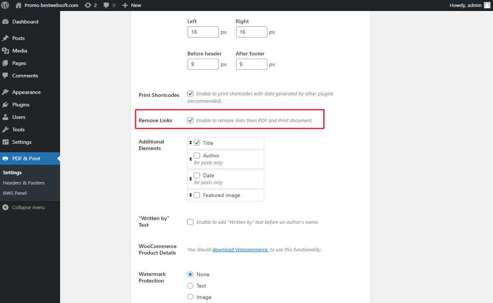Select the None watermark radio button

190,274
